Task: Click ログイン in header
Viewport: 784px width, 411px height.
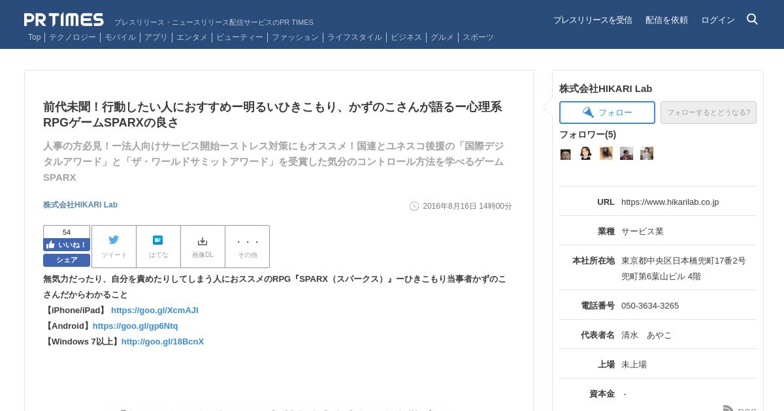Action: pyautogui.click(x=718, y=20)
